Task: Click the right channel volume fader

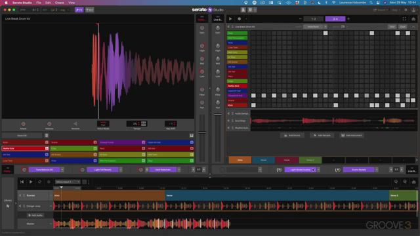Action: tap(218, 114)
